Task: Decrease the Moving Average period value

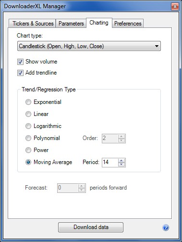Action: 121,165
